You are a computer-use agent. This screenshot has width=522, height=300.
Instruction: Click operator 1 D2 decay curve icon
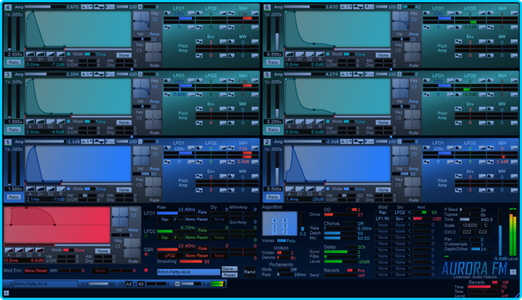pos(51,189)
